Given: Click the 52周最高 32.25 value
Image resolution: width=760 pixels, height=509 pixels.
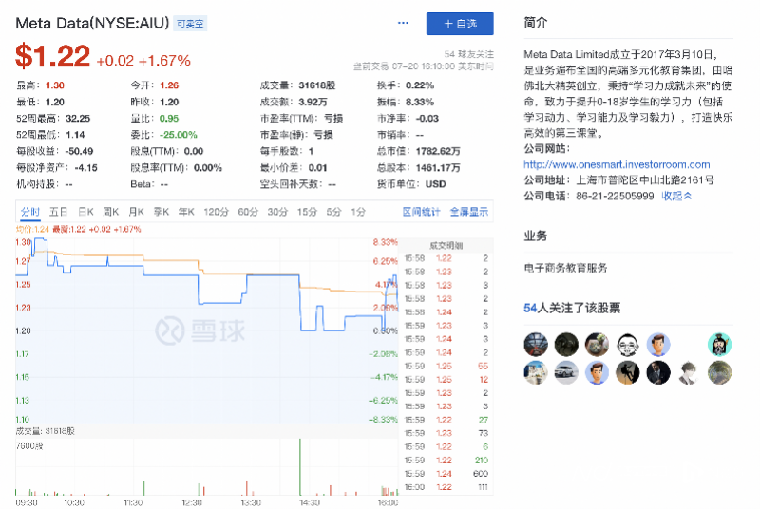Looking at the screenshot, I should [x=78, y=118].
